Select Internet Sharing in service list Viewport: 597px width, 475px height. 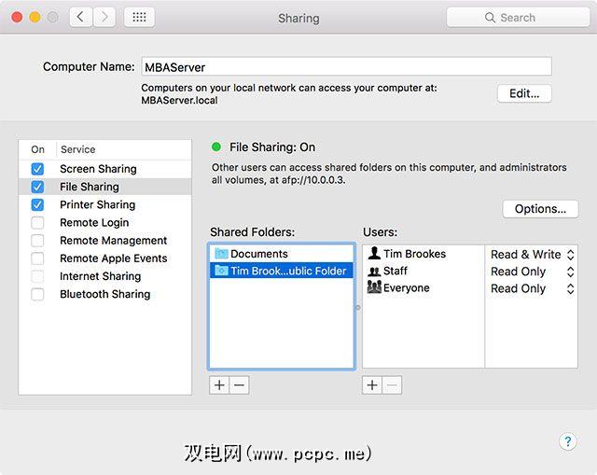[x=100, y=276]
